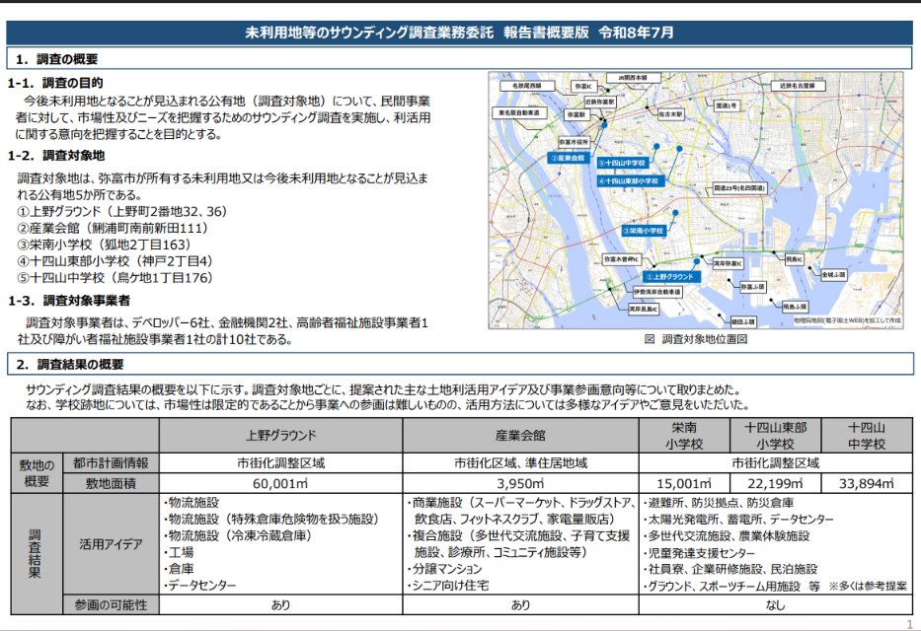The width and height of the screenshot is (921, 631).
Task: Click the cell '15,001㎡'
Action: (x=684, y=483)
